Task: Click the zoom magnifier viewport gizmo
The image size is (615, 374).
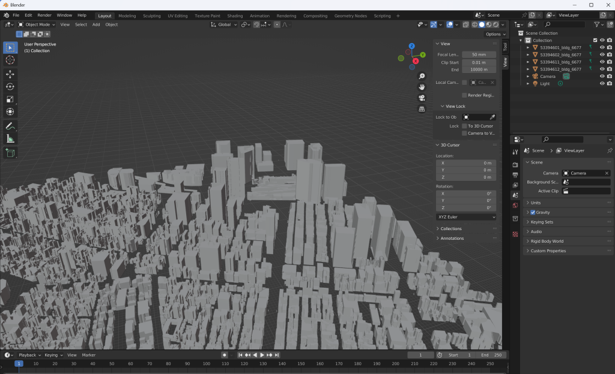Action: click(422, 76)
